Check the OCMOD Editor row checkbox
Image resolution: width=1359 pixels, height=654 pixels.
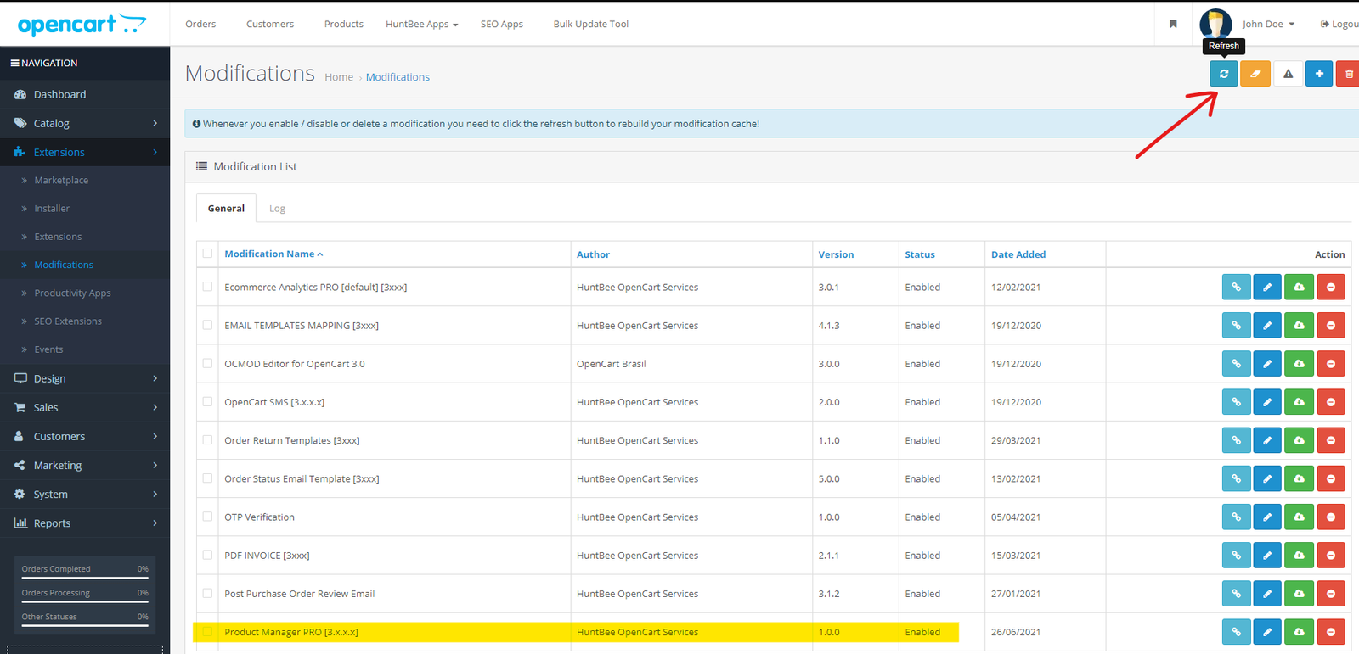pos(207,363)
